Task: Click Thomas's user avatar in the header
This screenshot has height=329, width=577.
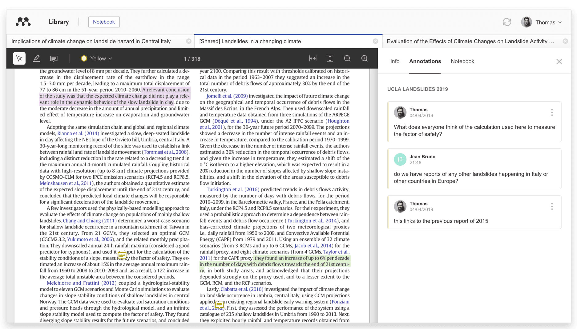Action: (x=527, y=22)
